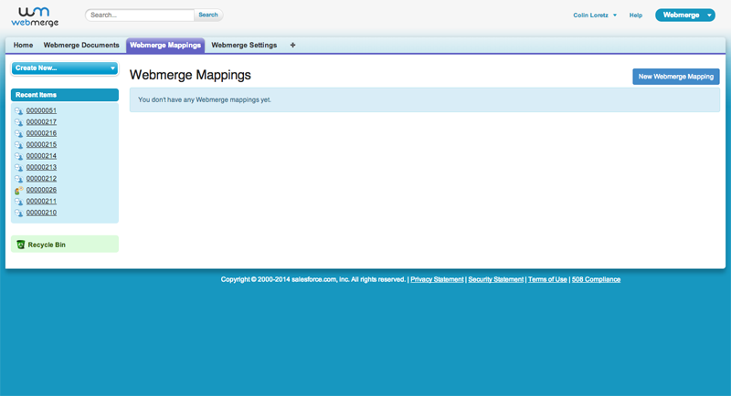The width and height of the screenshot is (731, 396).
Task: Open recent item 00000051
Action: click(x=41, y=110)
